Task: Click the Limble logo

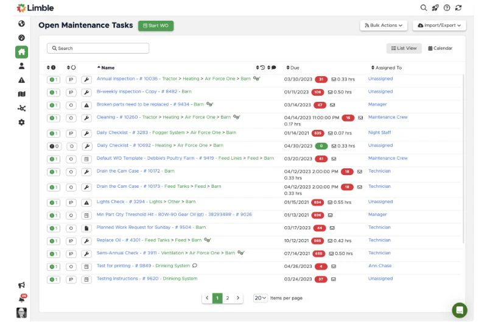Action: click(35, 8)
